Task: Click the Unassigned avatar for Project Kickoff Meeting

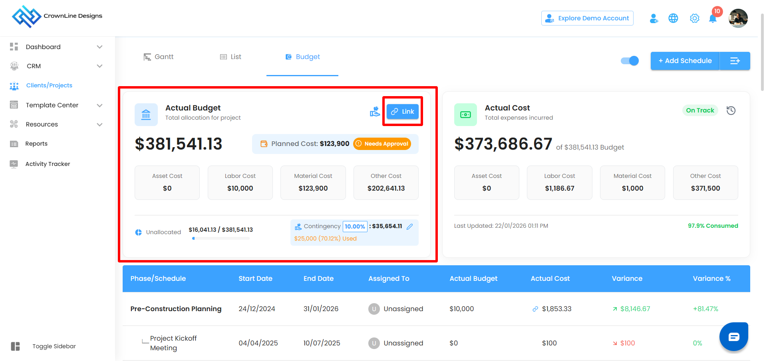Action: (374, 343)
